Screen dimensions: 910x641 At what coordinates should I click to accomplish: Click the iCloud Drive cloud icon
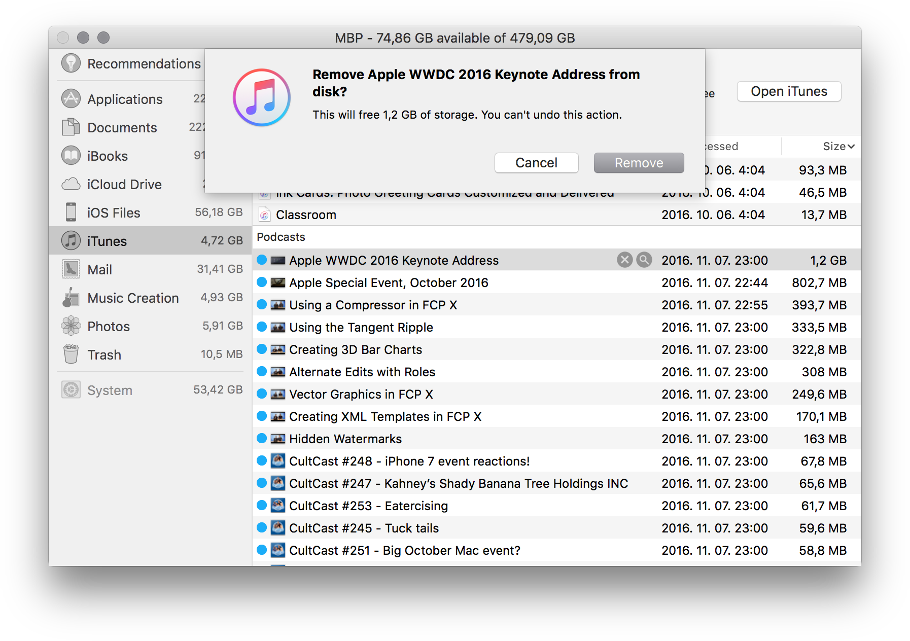(71, 184)
